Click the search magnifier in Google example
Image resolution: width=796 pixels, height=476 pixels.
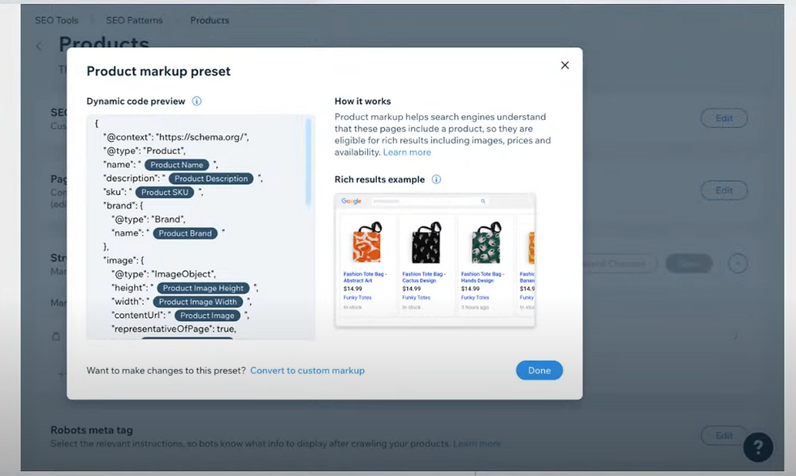(482, 201)
